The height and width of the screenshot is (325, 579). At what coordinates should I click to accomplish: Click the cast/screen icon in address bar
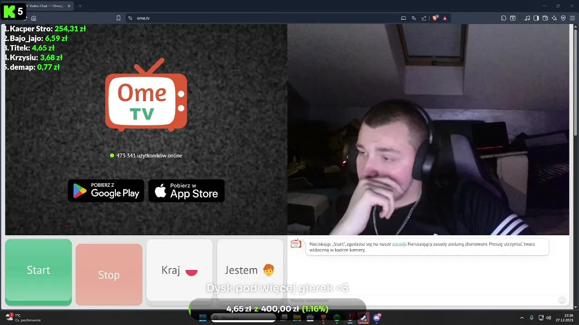coord(403,18)
